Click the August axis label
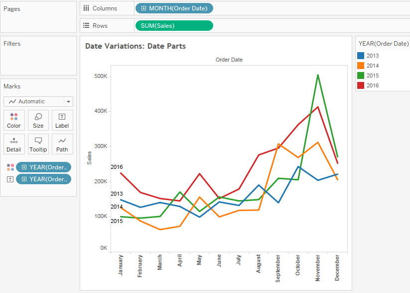The image size is (410, 293). click(x=259, y=264)
